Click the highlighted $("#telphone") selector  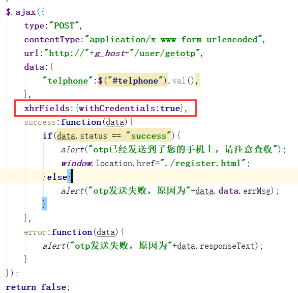click(132, 81)
